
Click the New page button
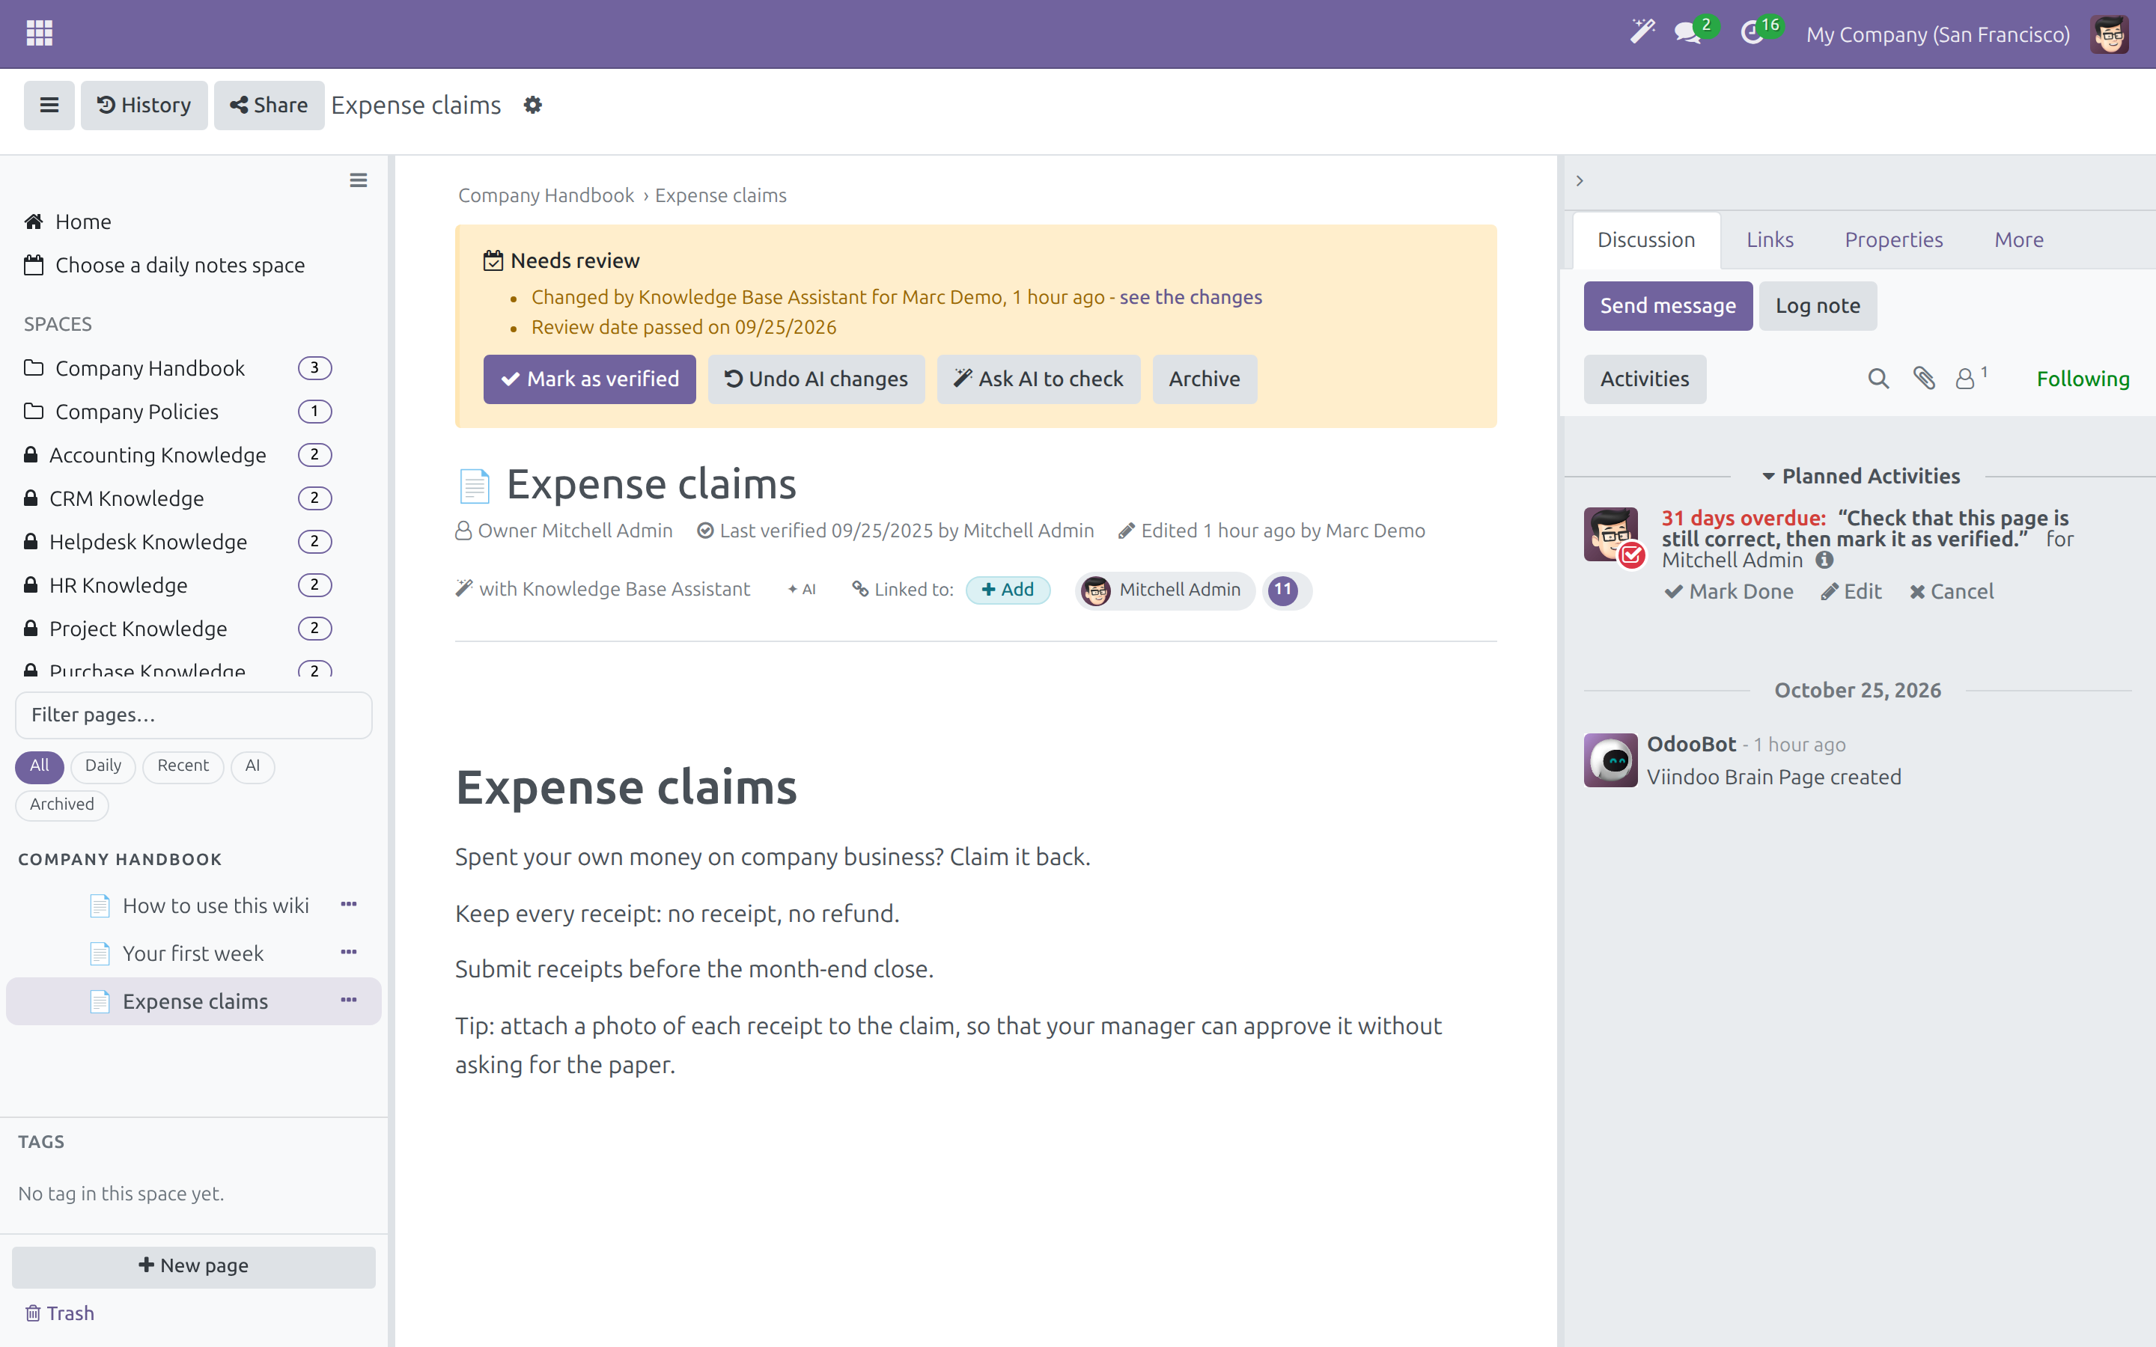coord(193,1266)
